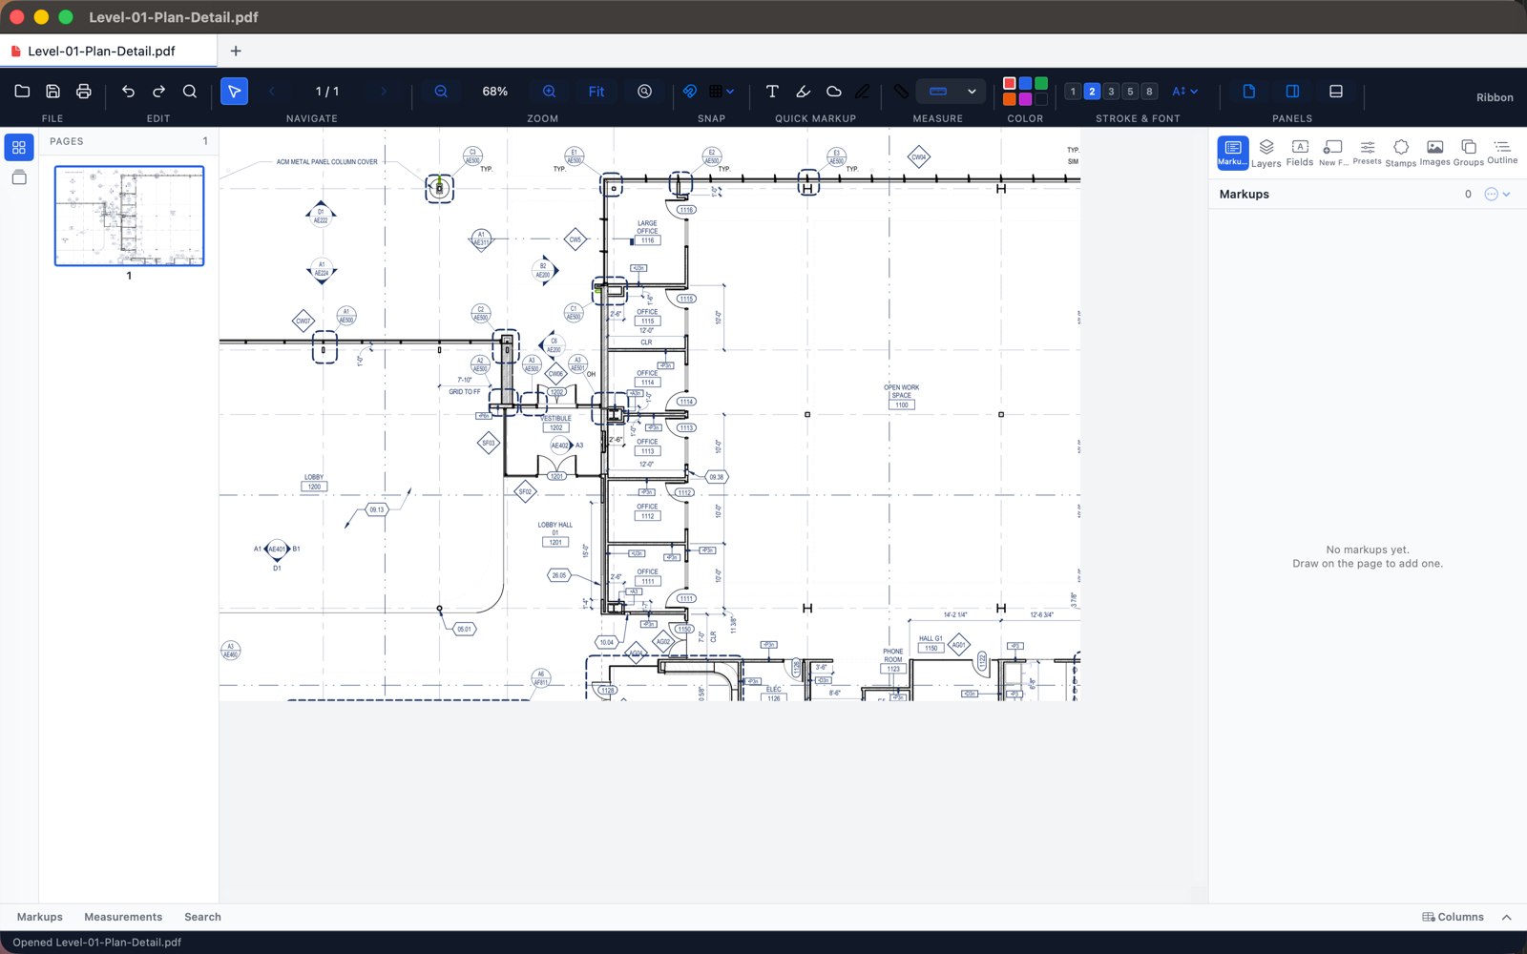
Task: Open the font size dropdown
Action: [1184, 92]
